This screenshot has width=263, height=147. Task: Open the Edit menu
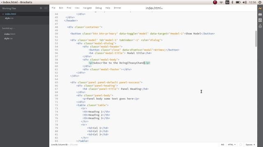[x=61, y=8]
